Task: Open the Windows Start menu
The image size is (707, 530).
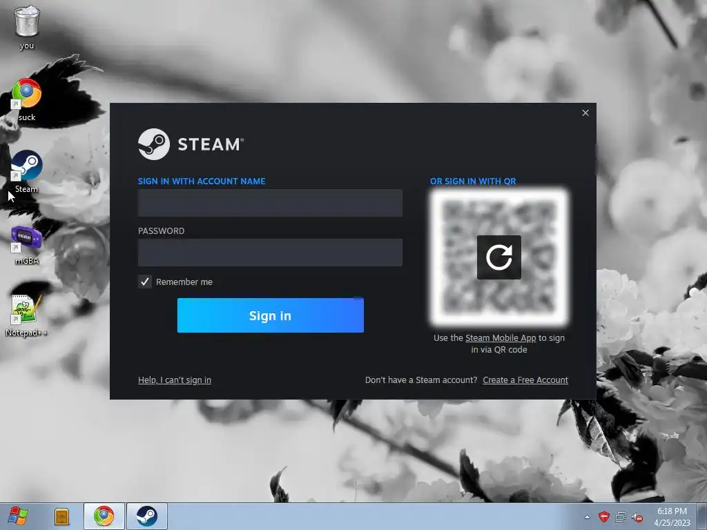Action: pos(17,516)
